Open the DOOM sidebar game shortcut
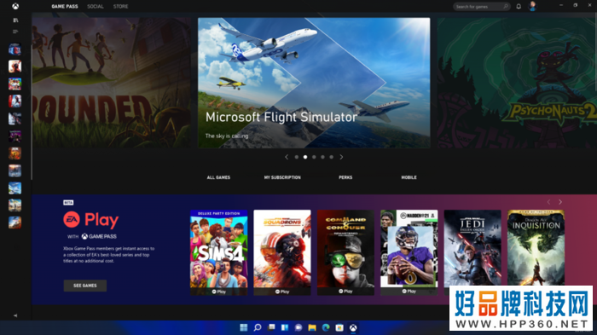The height and width of the screenshot is (335, 597). [14, 153]
